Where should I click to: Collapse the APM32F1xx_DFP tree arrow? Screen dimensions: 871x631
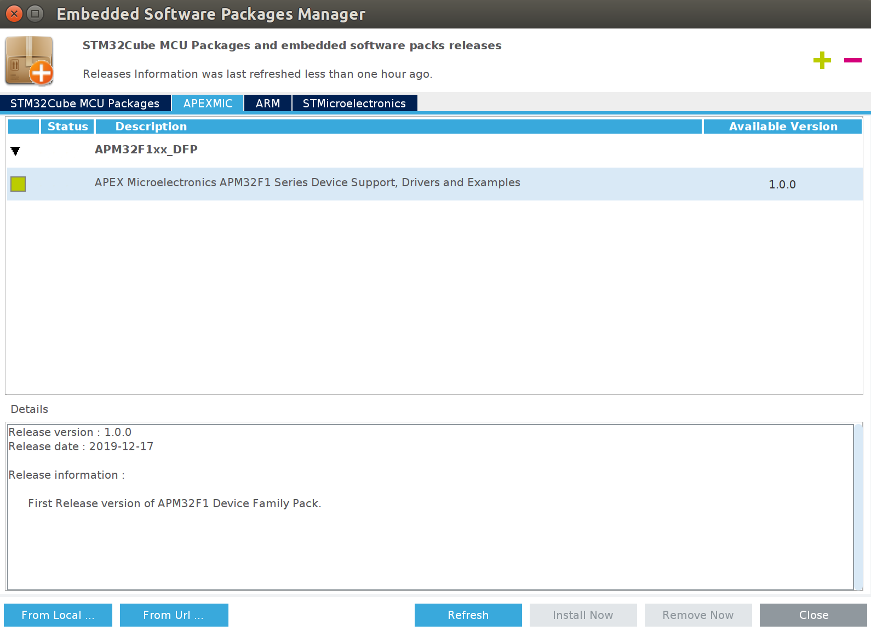click(15, 151)
